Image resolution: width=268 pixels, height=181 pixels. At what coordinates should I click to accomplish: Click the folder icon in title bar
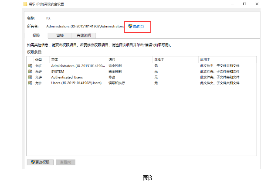click(x=26, y=4)
